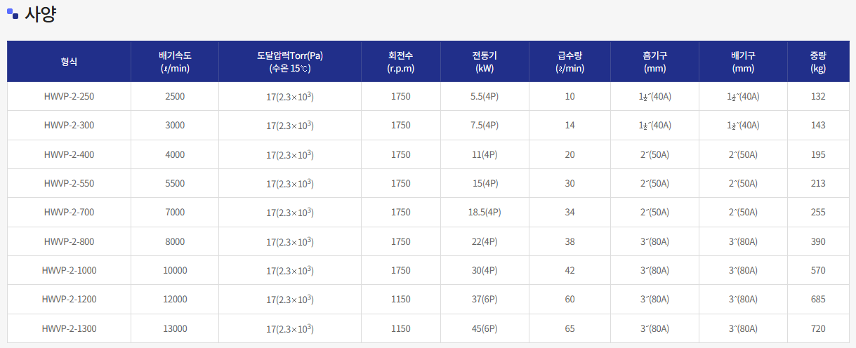Click the 사양 section heading
This screenshot has height=348, width=856.
click(x=40, y=13)
